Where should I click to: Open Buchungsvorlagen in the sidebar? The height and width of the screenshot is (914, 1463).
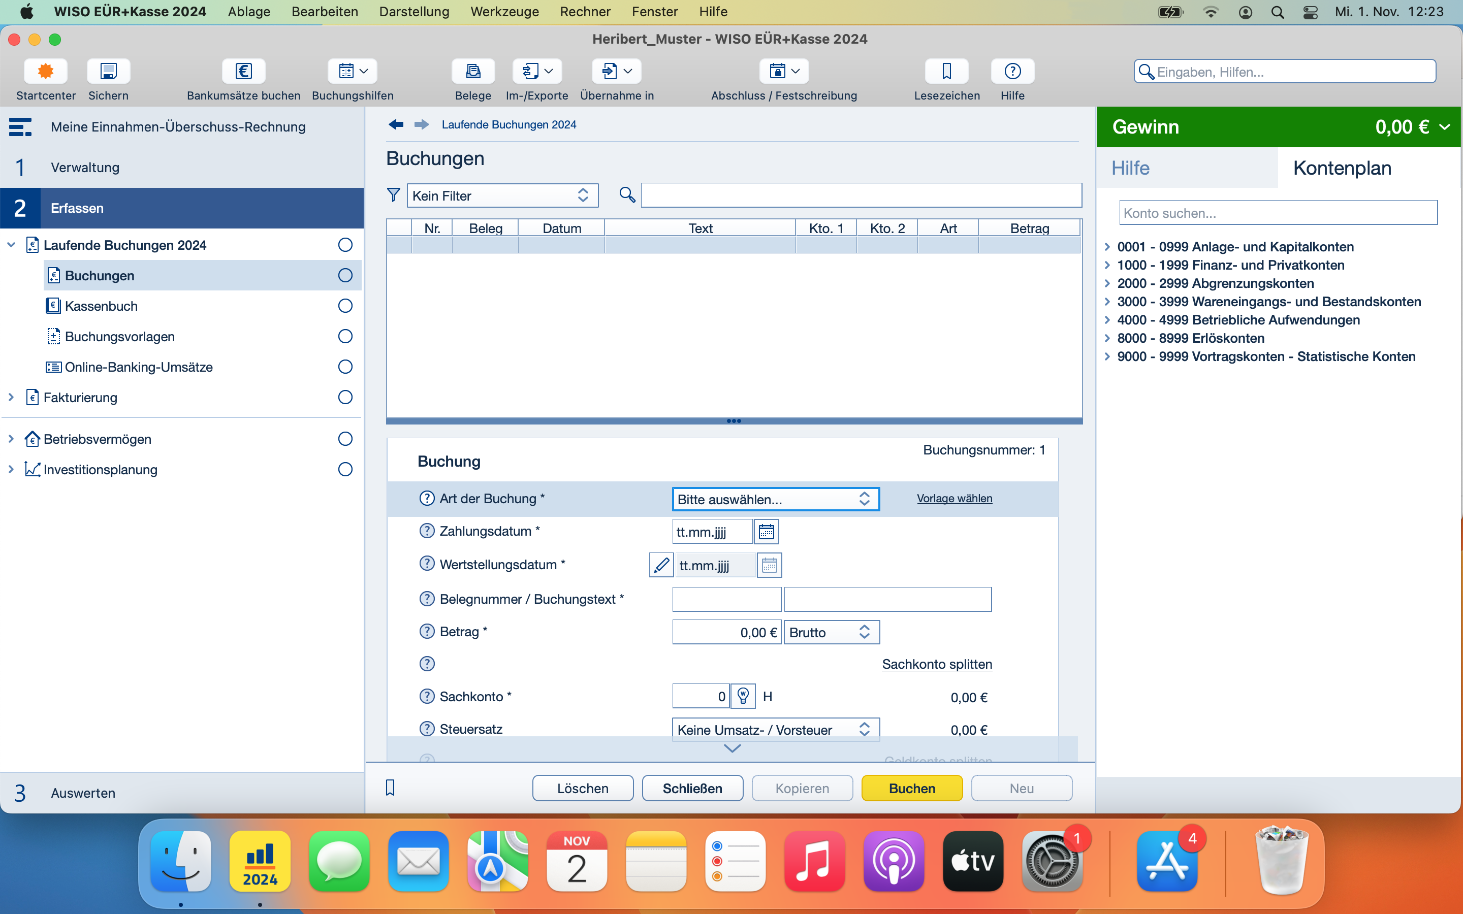pyautogui.click(x=120, y=336)
